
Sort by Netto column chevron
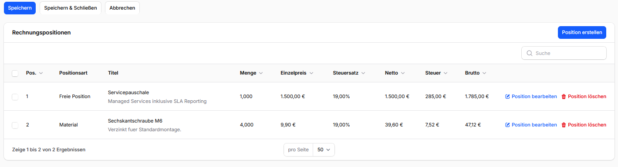tap(402, 73)
